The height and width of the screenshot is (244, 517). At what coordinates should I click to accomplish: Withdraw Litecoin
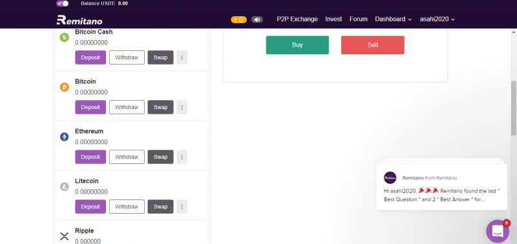tap(127, 207)
